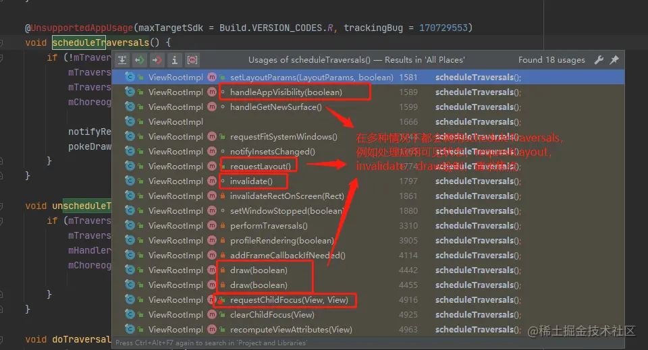Select the draw(boolean) usage at line 4442
648x350 pixels.
click(x=369, y=270)
